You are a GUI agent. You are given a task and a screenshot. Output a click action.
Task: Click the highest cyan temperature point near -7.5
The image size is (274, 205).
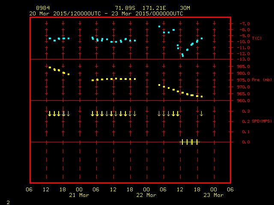point(159,26)
